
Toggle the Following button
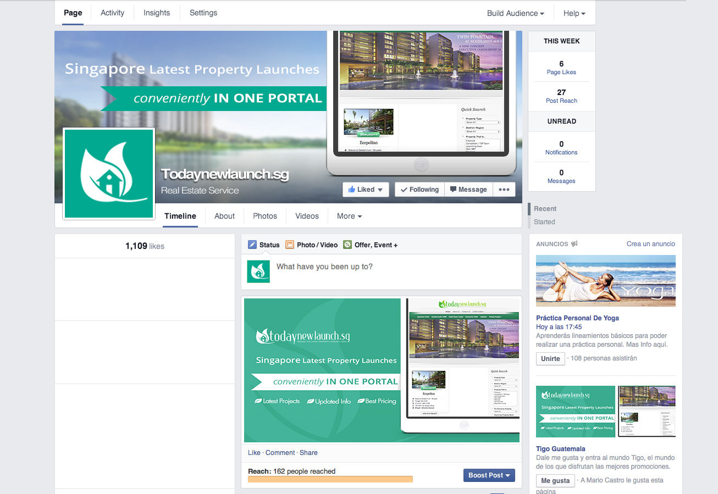(x=419, y=190)
